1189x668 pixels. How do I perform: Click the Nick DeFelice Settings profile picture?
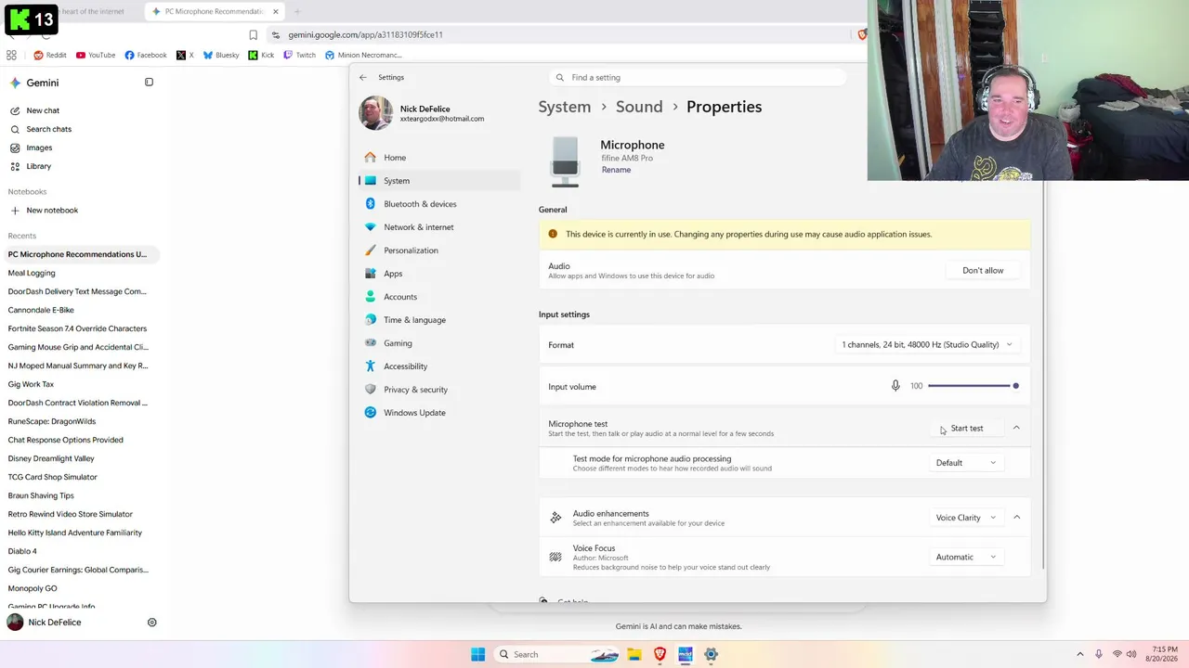click(x=376, y=113)
